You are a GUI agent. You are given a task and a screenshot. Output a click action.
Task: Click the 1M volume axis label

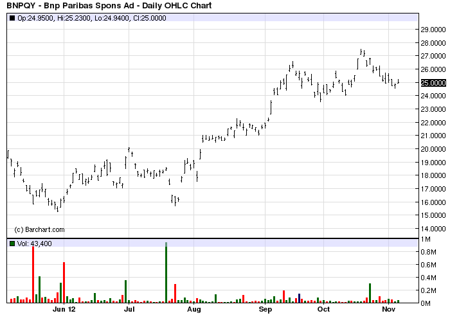426,239
